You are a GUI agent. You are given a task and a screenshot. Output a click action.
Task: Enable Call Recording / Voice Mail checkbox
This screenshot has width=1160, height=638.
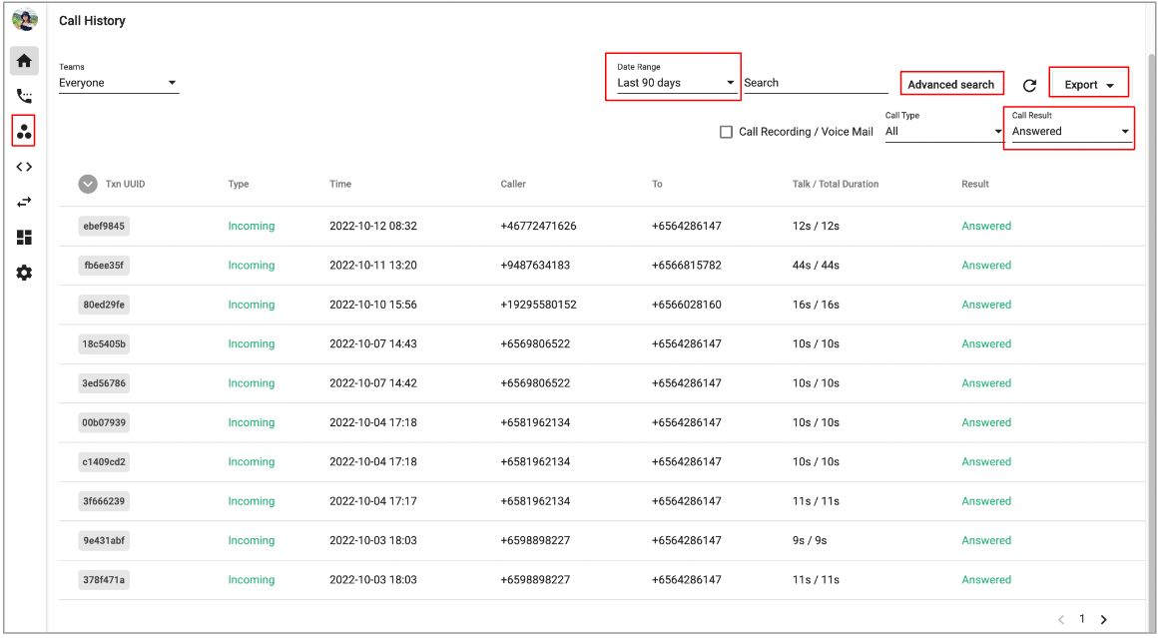tap(726, 132)
